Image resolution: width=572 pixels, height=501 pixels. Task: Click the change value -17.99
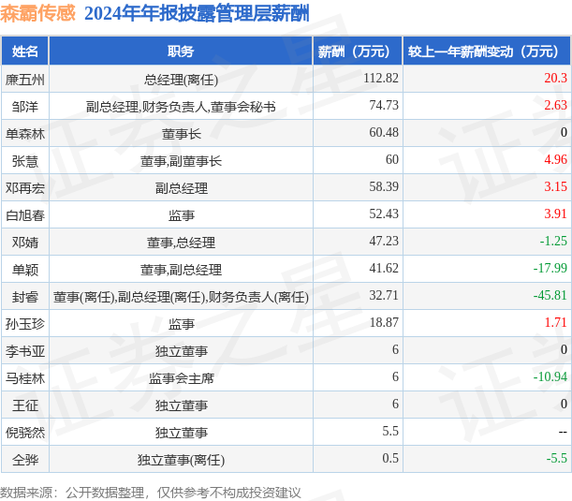click(x=550, y=268)
